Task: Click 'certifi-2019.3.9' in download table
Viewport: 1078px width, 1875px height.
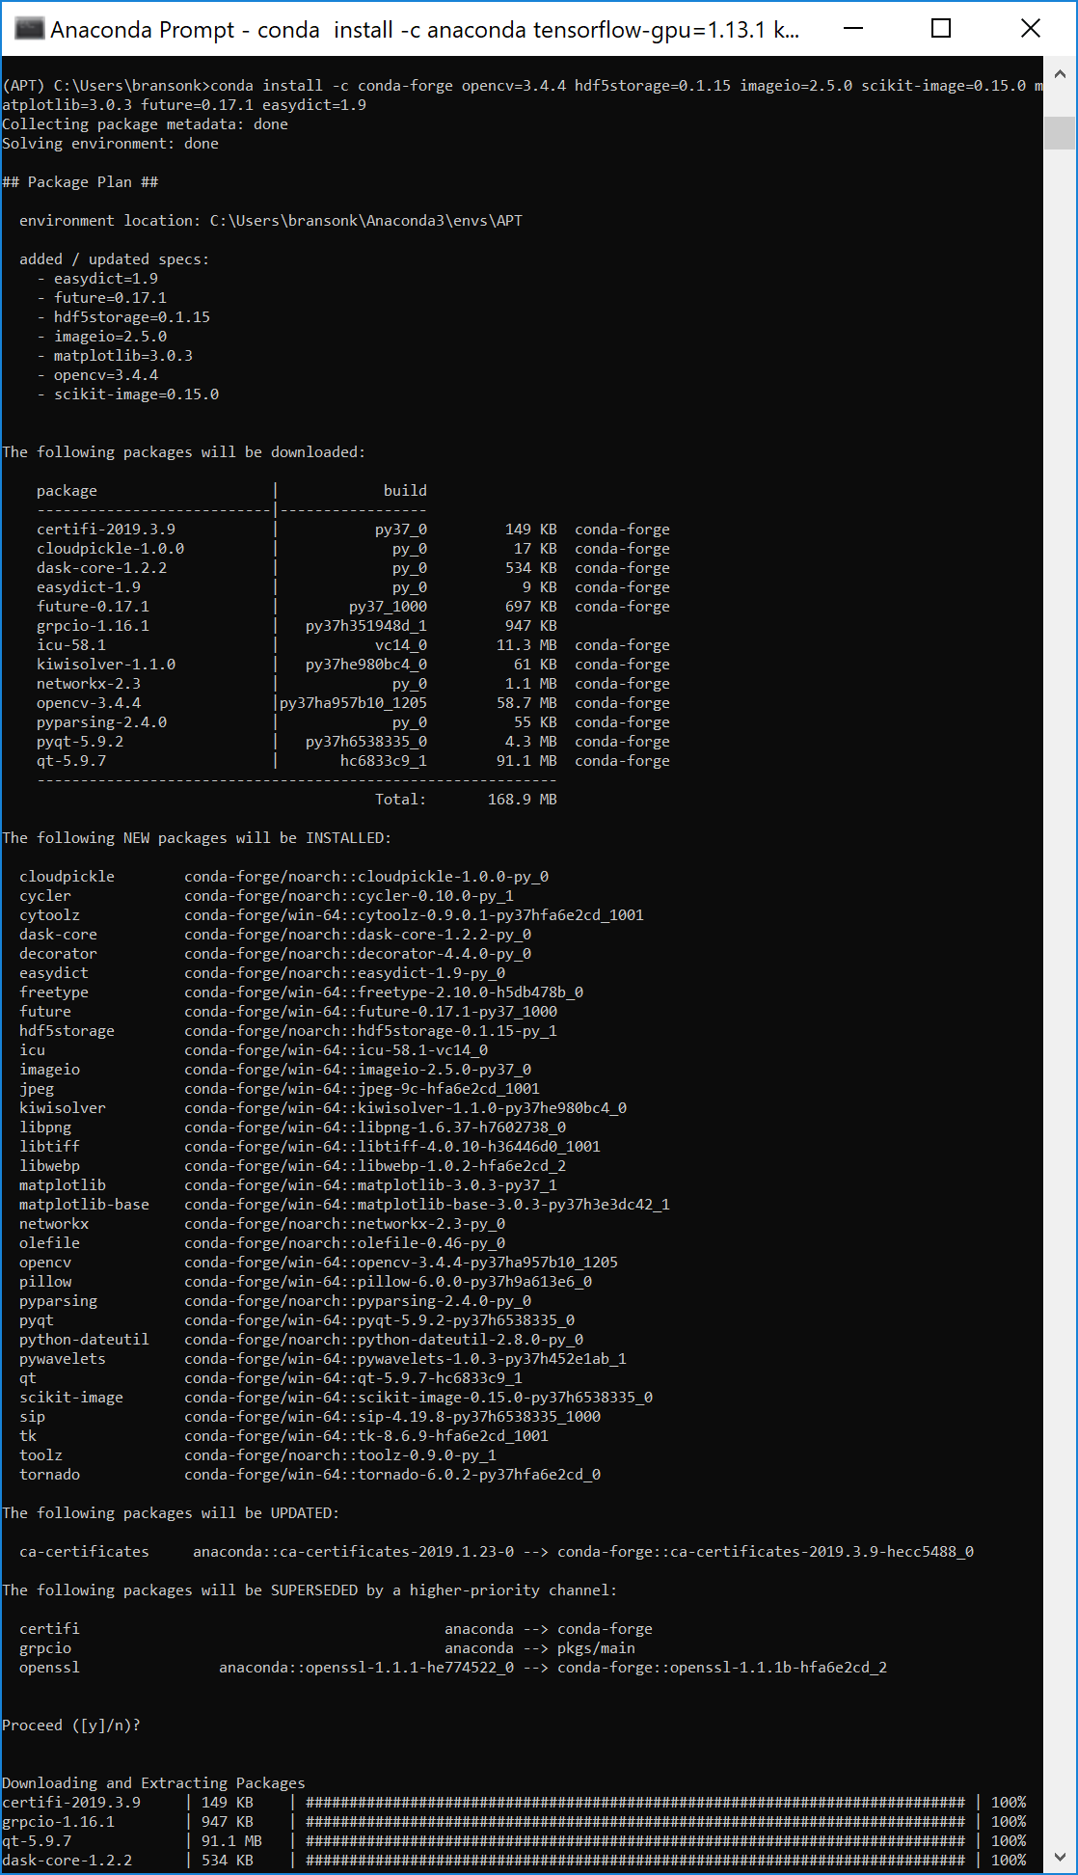Action: 106,530
